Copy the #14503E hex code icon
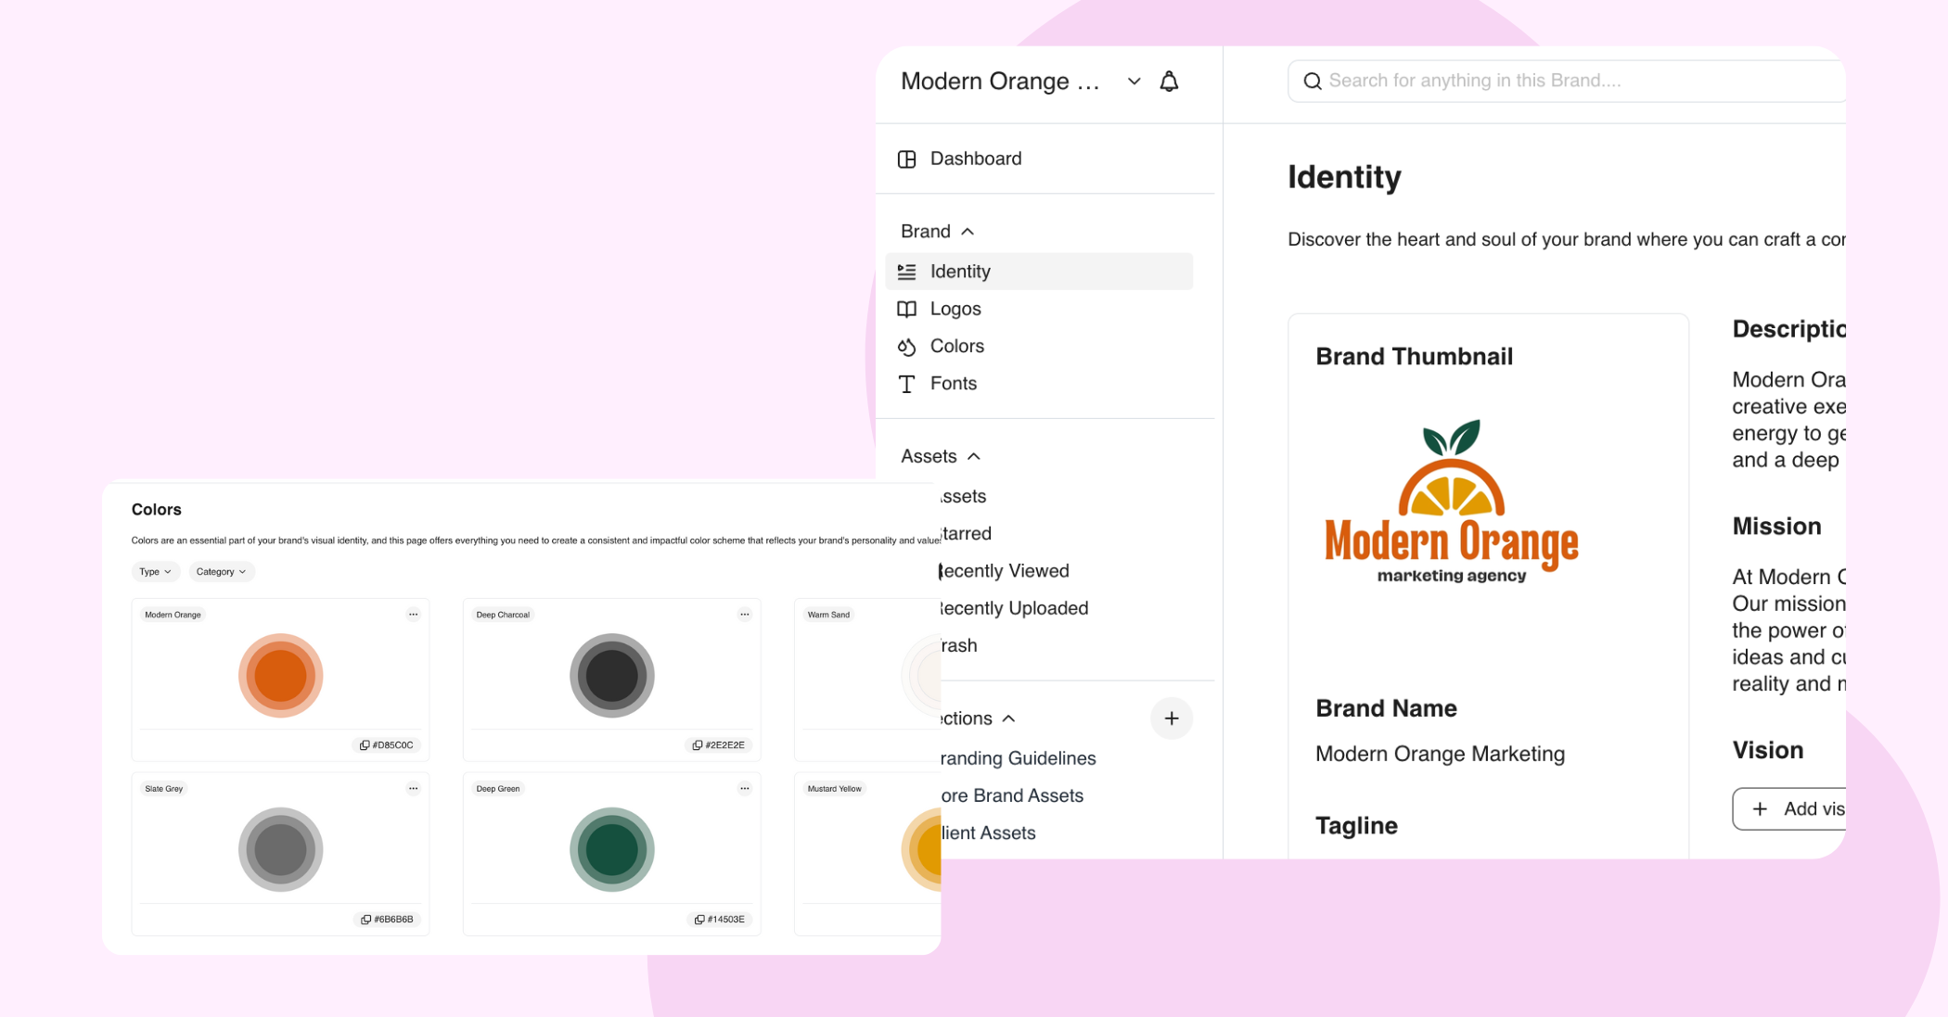This screenshot has height=1017, width=1948. click(699, 920)
